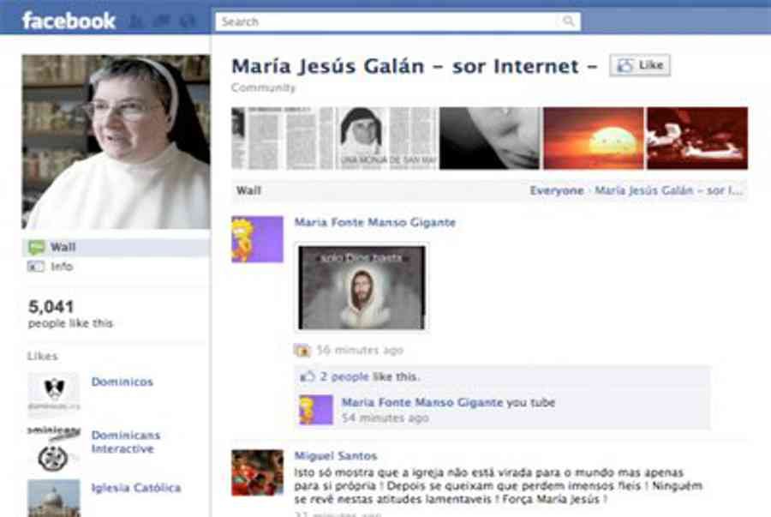Click the Info card icon
Image resolution: width=771 pixels, height=517 pixels.
point(36,267)
